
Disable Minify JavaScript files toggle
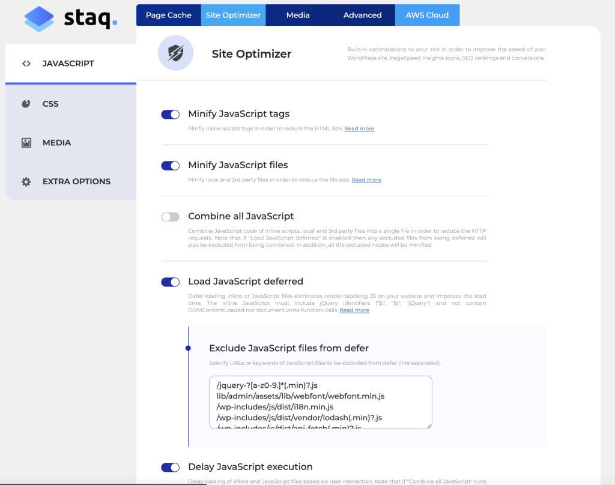171,166
